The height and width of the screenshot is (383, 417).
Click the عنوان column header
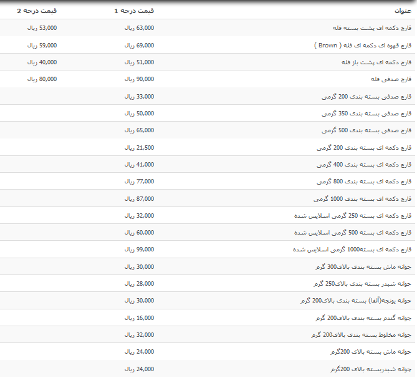pyautogui.click(x=402, y=11)
